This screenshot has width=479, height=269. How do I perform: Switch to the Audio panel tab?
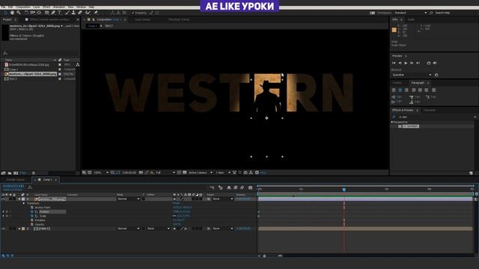point(411,19)
